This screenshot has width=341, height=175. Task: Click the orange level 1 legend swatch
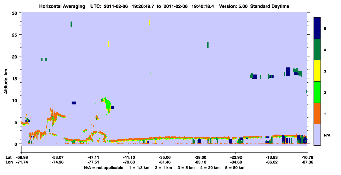[x=317, y=113]
